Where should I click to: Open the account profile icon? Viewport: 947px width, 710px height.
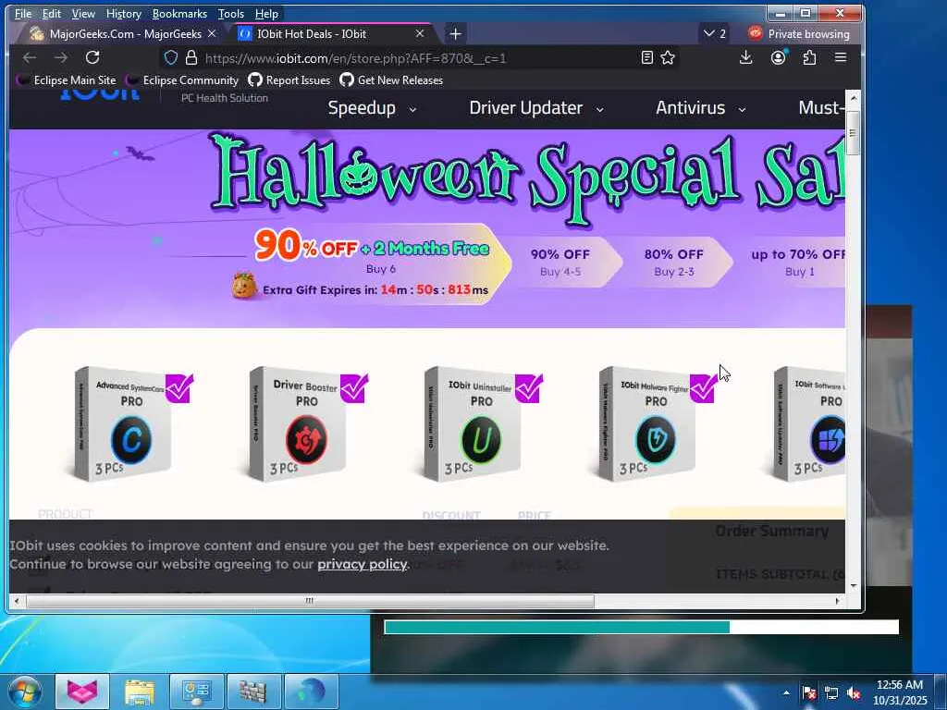778,57
